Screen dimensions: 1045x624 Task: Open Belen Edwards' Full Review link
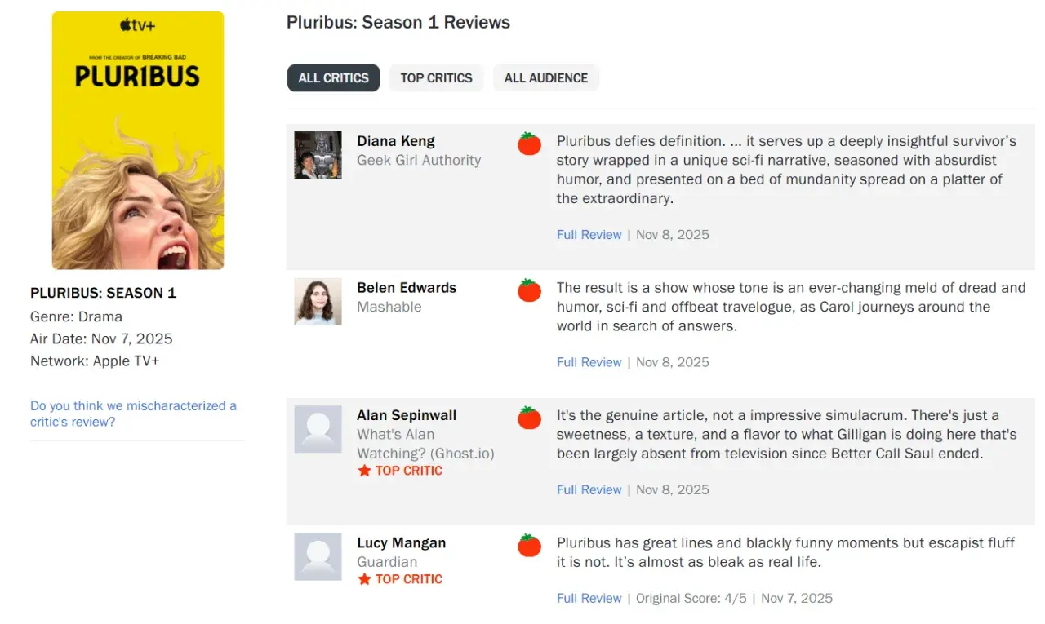click(x=589, y=362)
